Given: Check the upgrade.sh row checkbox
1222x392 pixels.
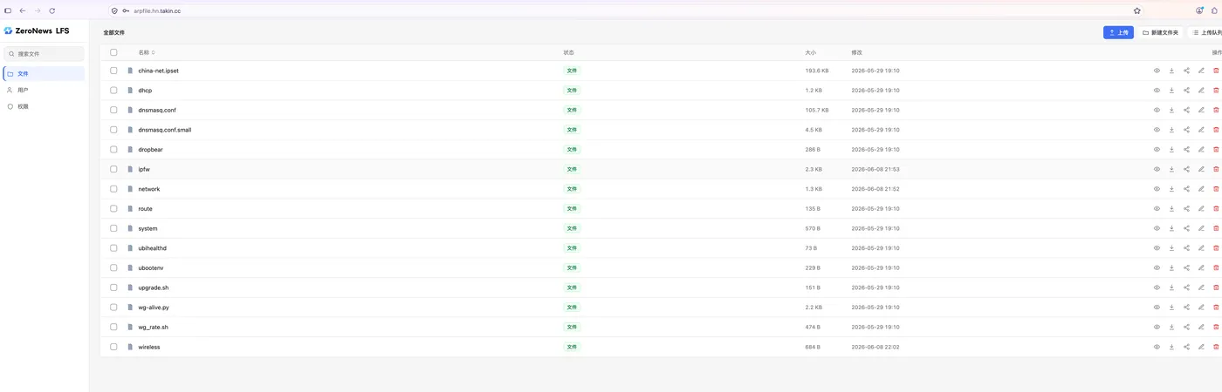Looking at the screenshot, I should click(113, 287).
